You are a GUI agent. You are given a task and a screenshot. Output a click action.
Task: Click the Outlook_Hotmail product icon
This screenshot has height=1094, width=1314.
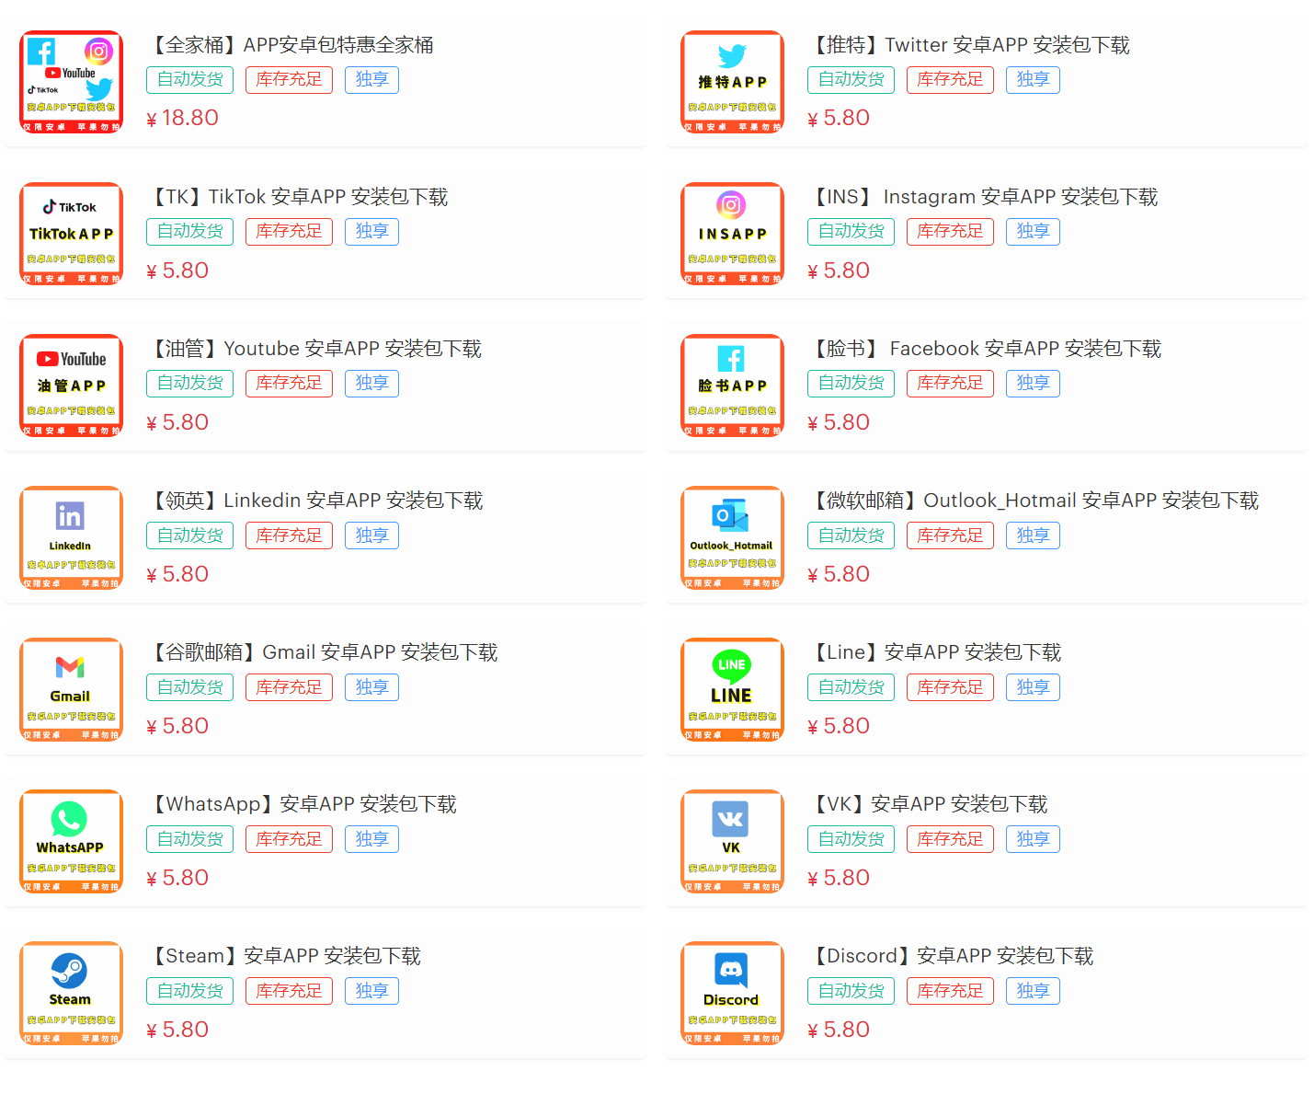point(732,537)
